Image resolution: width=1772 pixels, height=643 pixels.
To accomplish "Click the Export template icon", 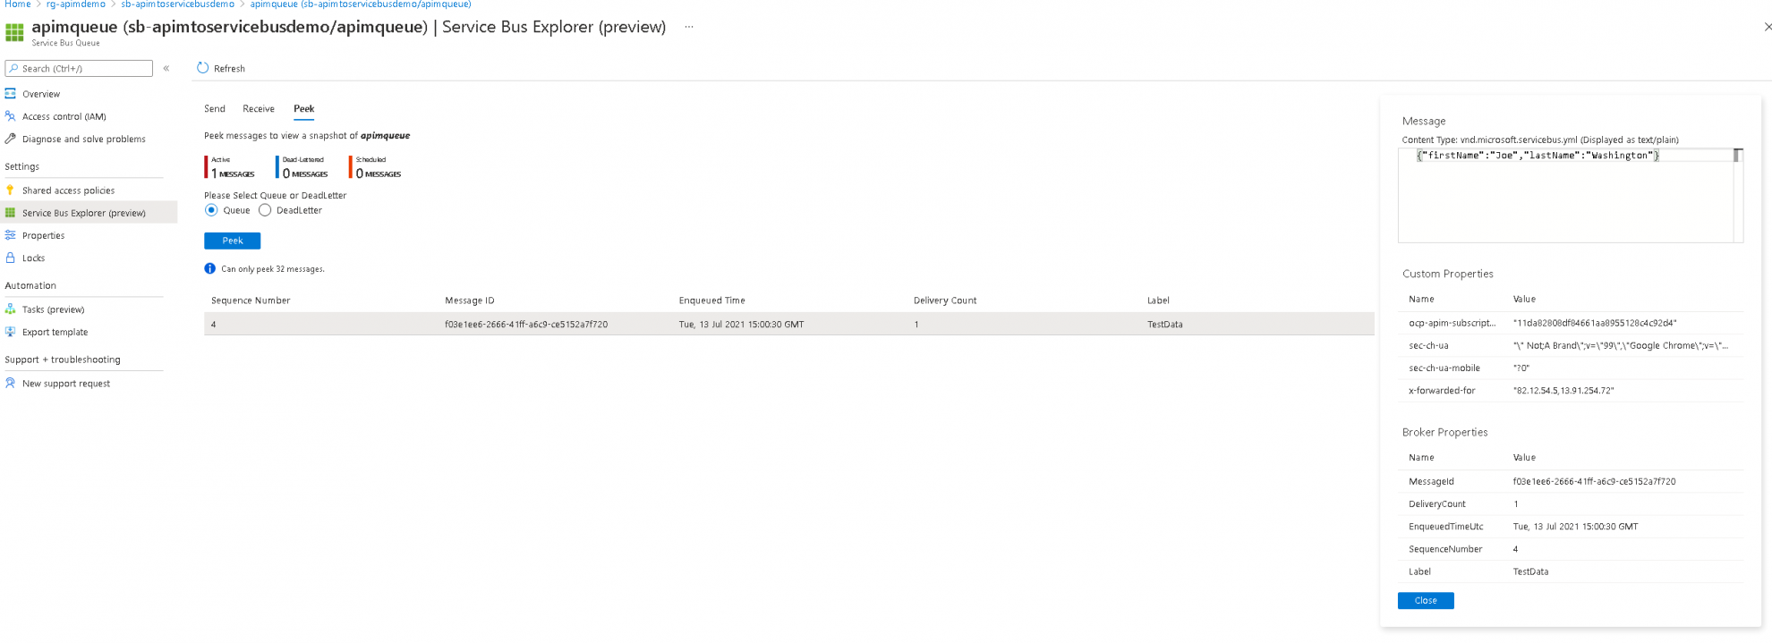I will 11,332.
